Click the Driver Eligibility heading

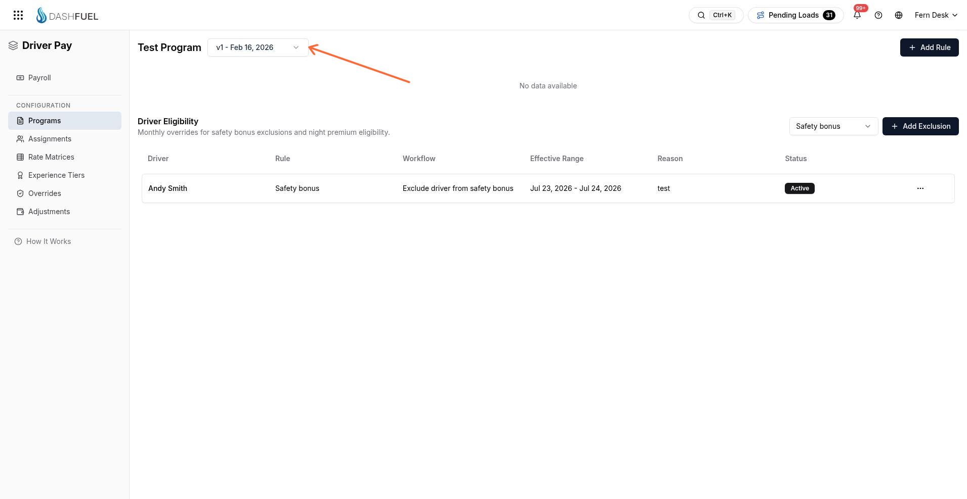[x=168, y=121]
